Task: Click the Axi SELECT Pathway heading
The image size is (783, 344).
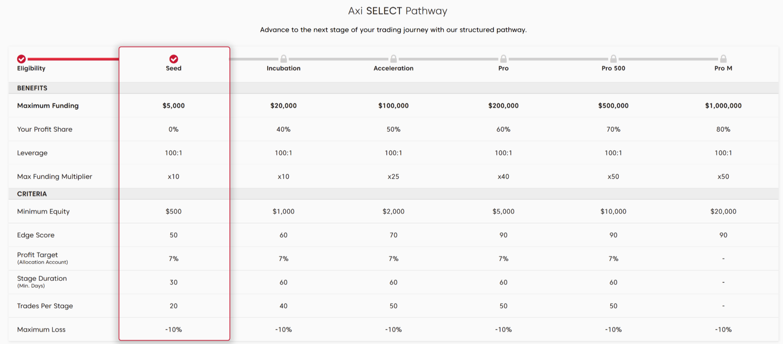Action: tap(397, 11)
